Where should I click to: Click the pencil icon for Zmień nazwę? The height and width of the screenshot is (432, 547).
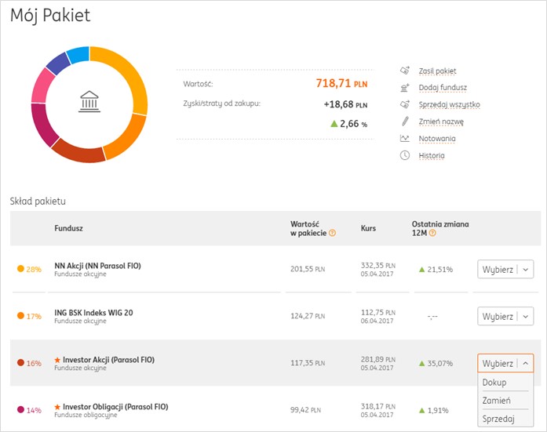click(x=405, y=122)
